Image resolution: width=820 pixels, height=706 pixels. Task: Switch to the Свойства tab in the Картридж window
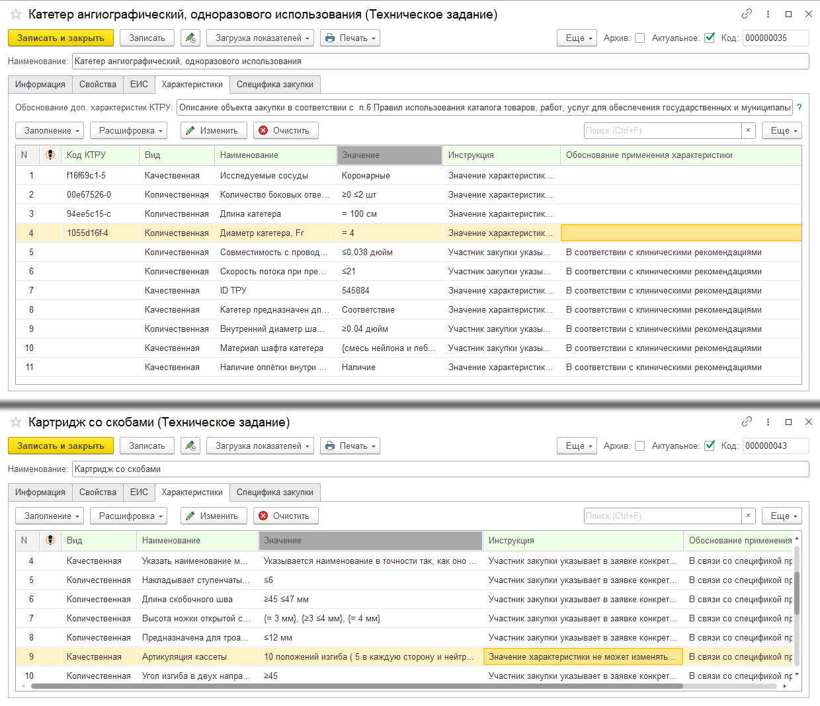(x=98, y=492)
